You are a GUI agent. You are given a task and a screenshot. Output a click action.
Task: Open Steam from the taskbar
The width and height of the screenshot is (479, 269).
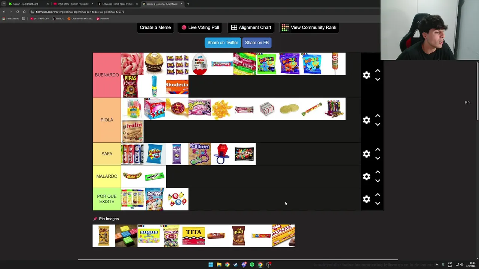click(x=235, y=265)
